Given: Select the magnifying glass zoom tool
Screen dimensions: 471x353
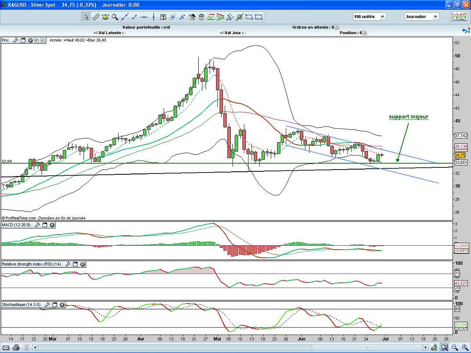Looking at the screenshot, I should (115, 17).
